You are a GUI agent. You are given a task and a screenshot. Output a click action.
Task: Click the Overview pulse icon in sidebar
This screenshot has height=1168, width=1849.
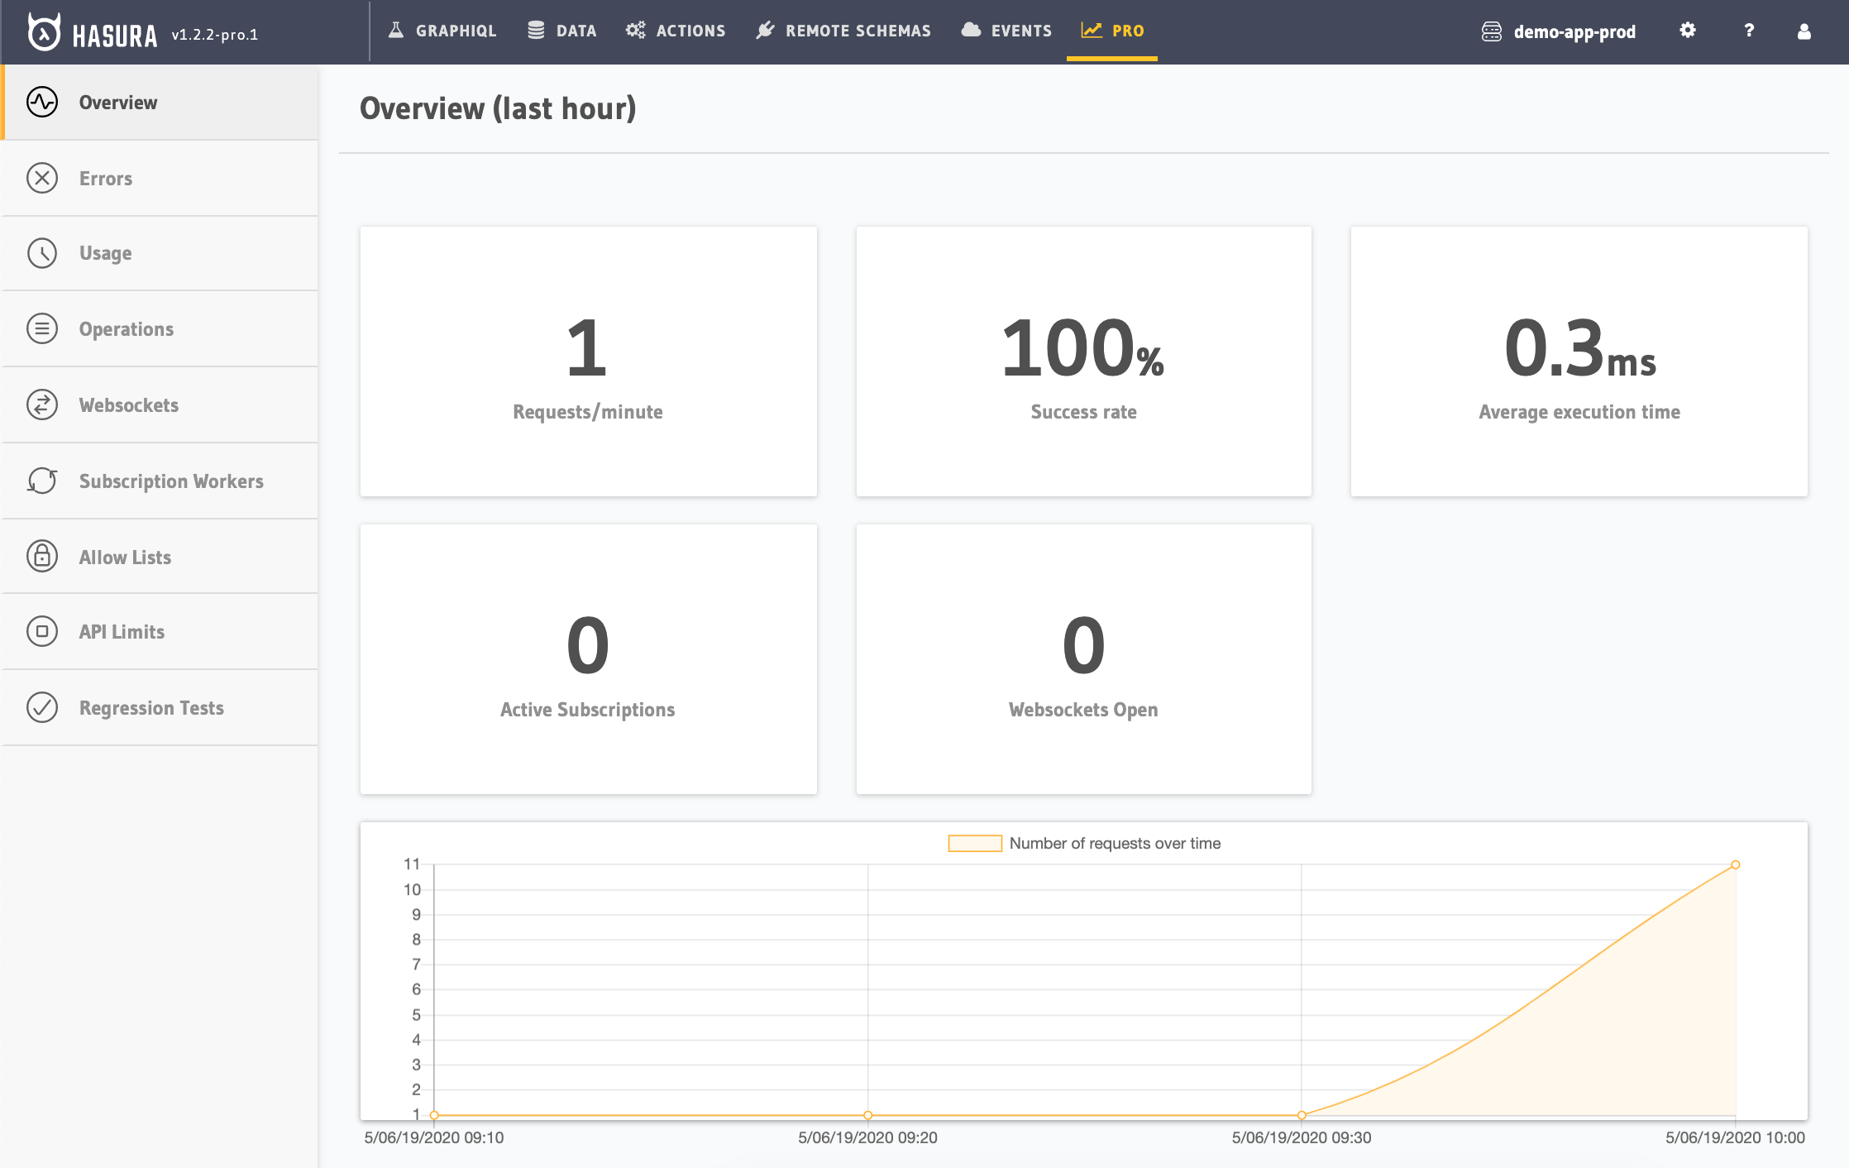[x=42, y=103]
